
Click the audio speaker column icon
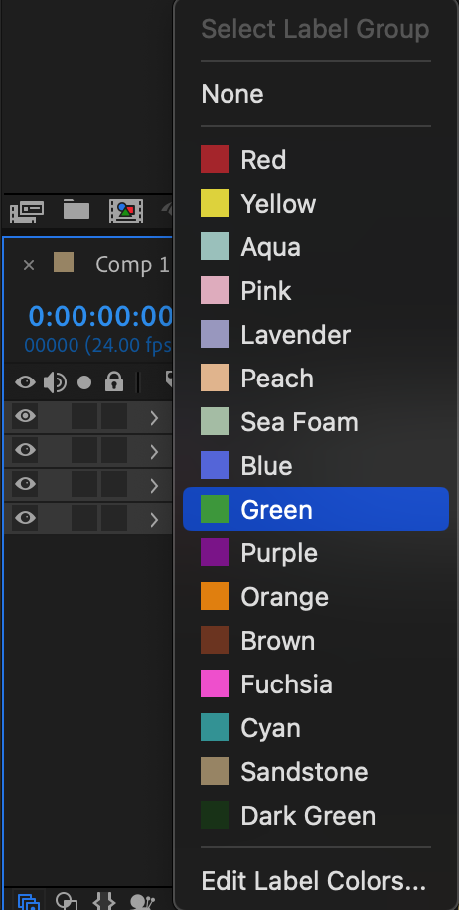(x=55, y=382)
